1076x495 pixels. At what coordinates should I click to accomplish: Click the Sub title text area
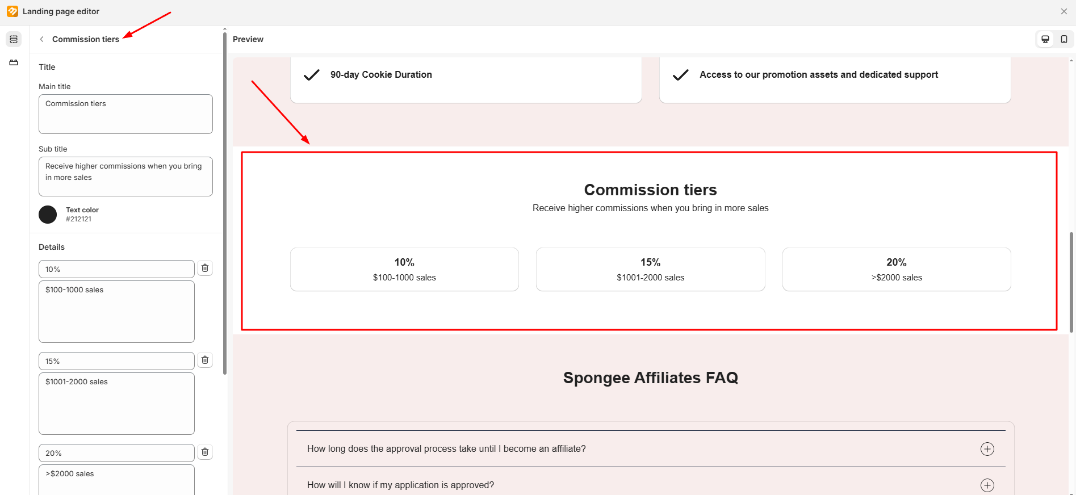pyautogui.click(x=125, y=177)
